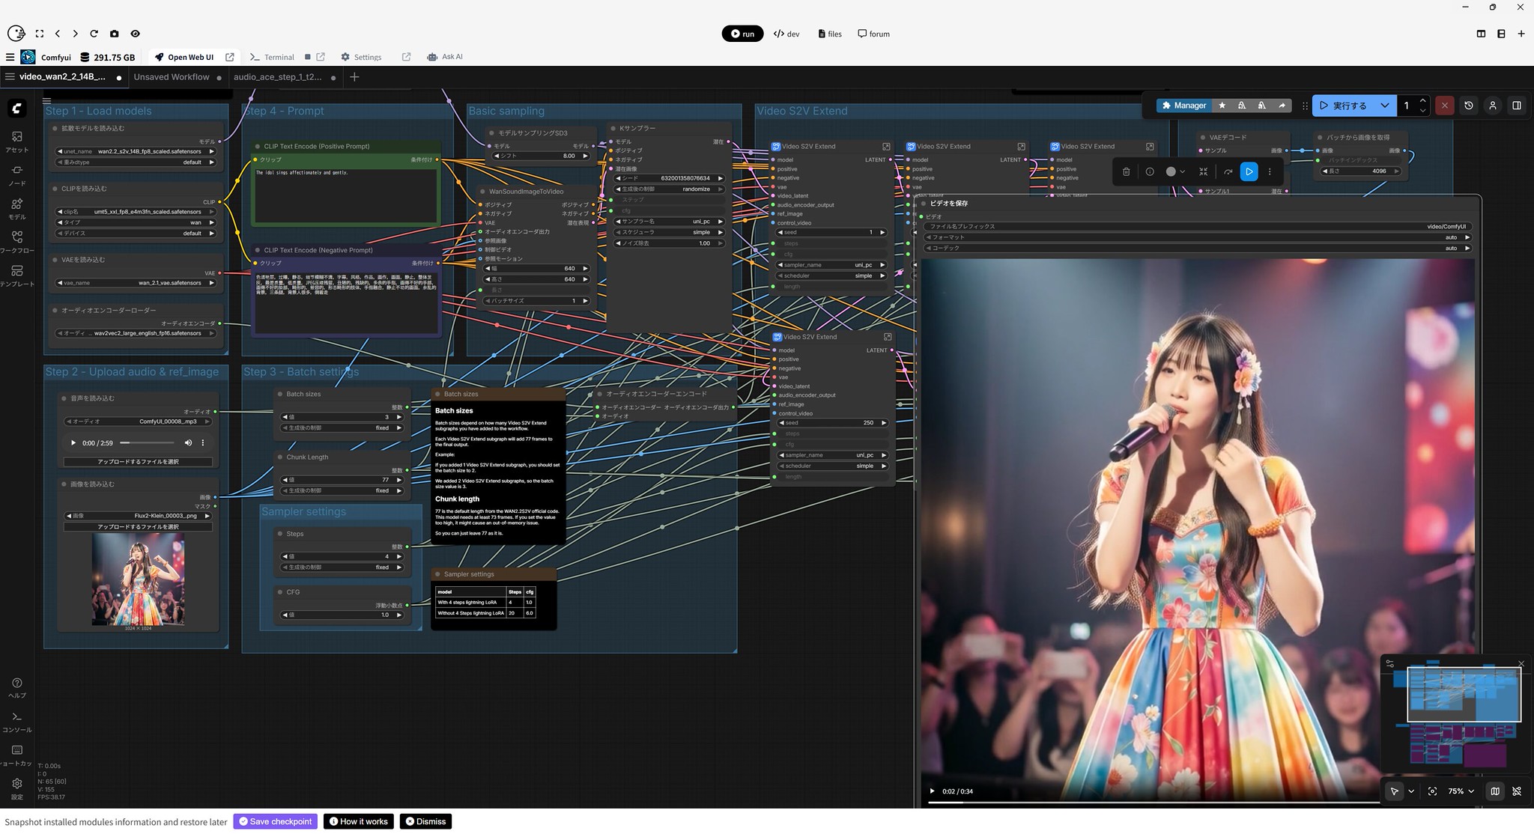This screenshot has height=834, width=1534.
Task: Open queue history via the clock icon
Action: [1467, 106]
